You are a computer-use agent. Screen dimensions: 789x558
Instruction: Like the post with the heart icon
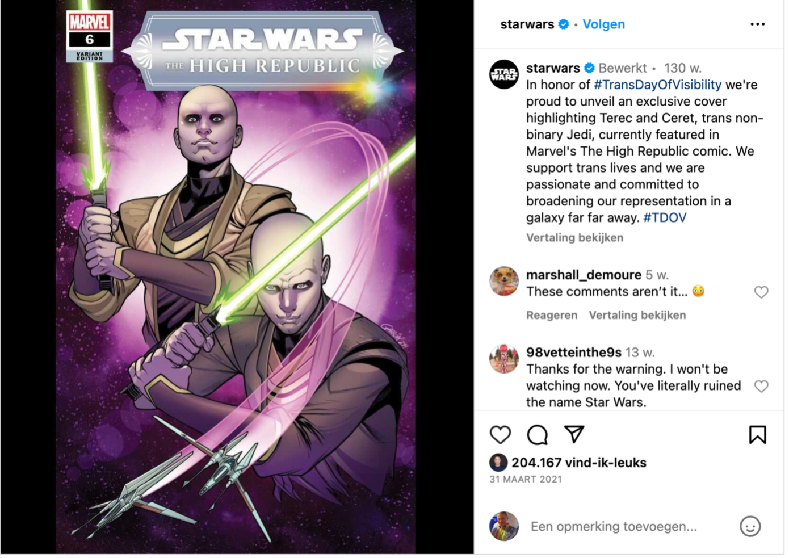500,435
